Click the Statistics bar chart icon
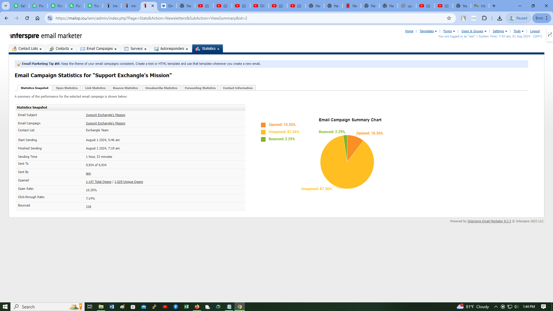 198,49
